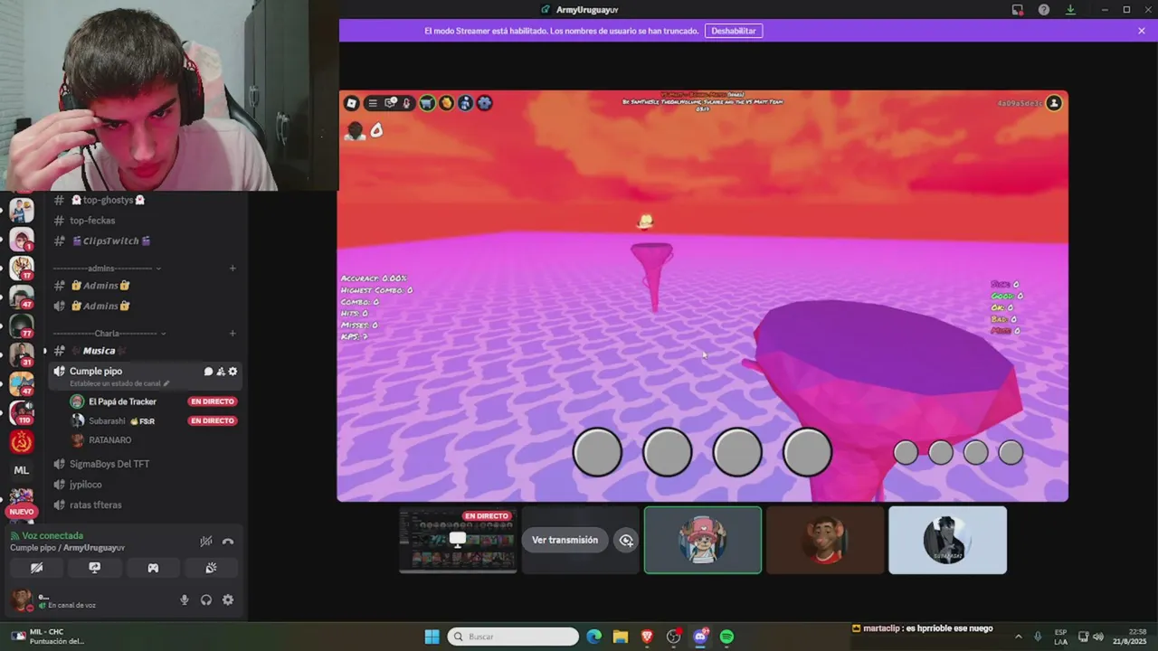Add channel to Charla category
The image size is (1158, 651).
(233, 334)
